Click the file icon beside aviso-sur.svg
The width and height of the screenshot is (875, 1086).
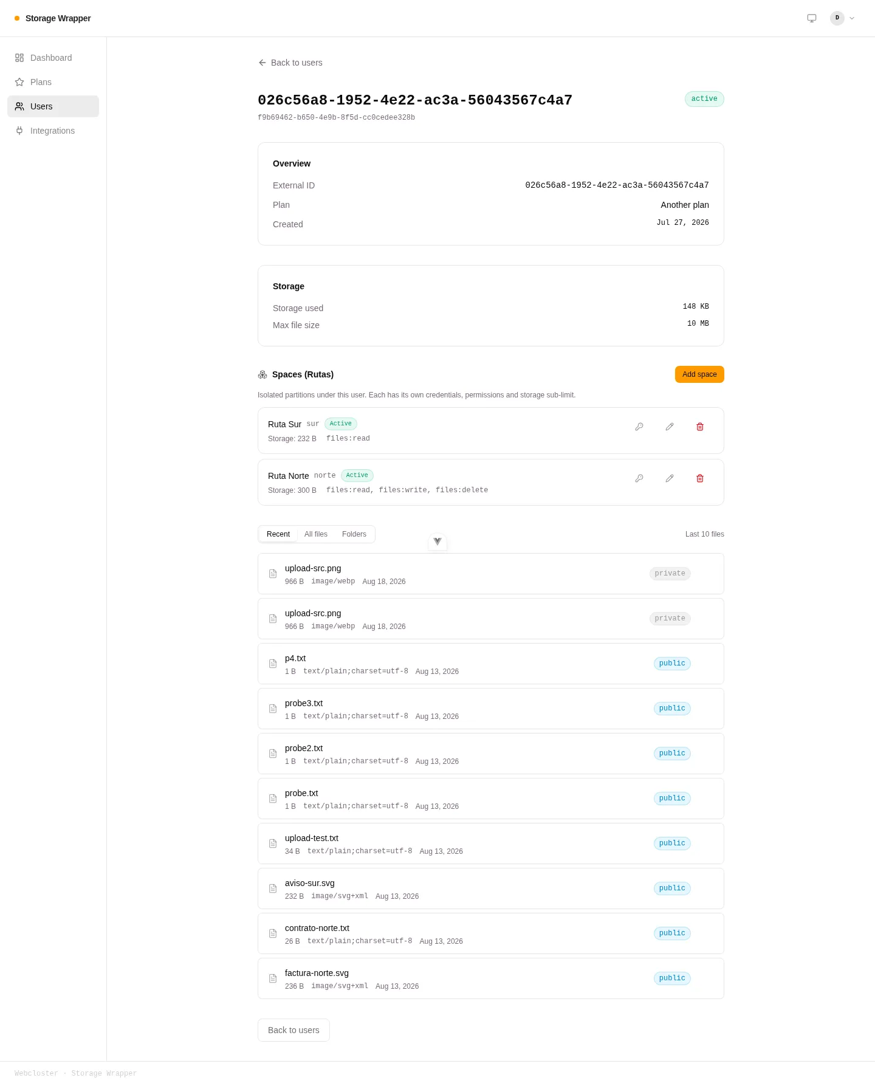(x=273, y=888)
